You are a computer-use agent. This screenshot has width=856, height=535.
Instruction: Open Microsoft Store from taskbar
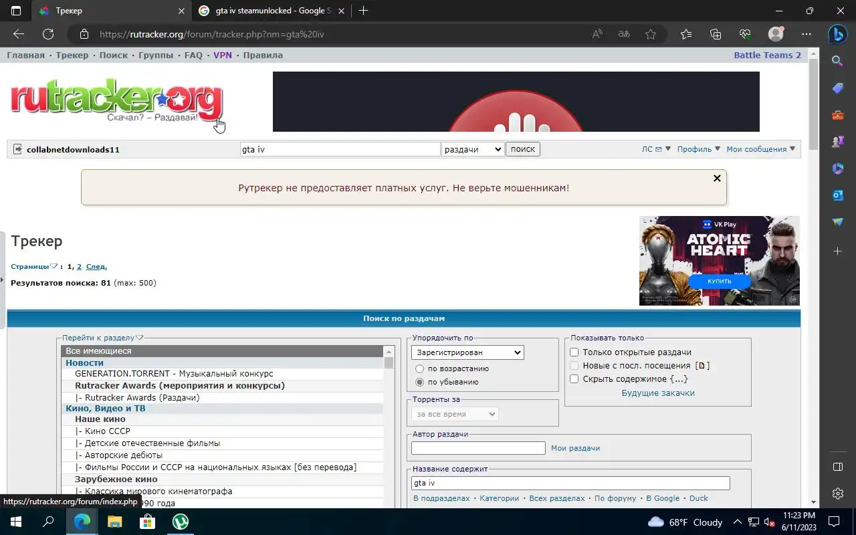click(147, 522)
